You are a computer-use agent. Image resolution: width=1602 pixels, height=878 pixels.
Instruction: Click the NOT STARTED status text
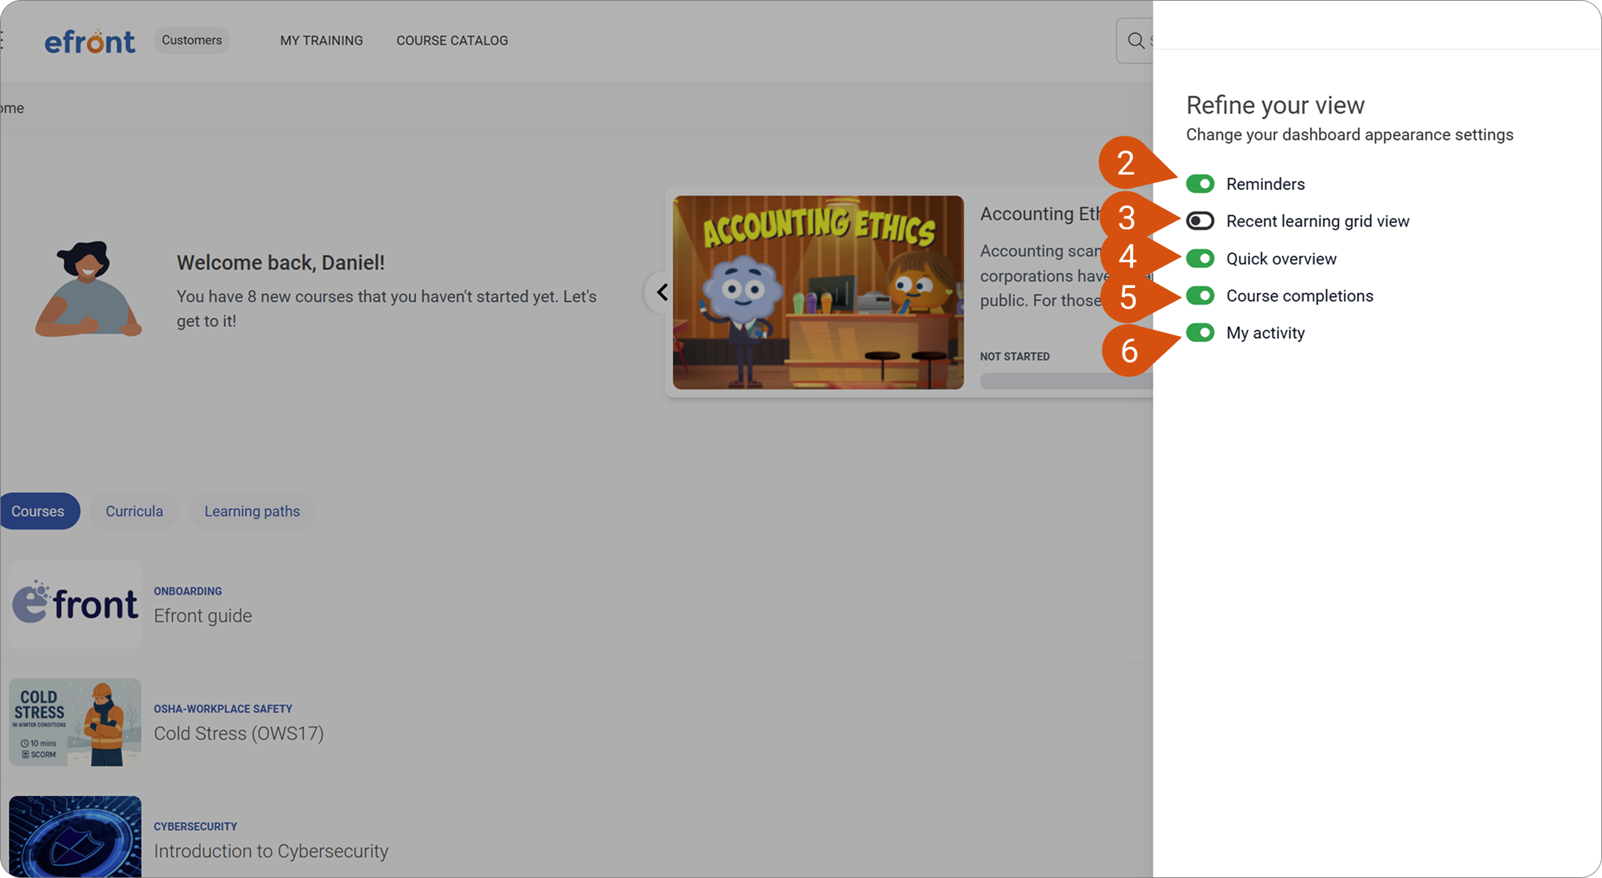click(1015, 356)
